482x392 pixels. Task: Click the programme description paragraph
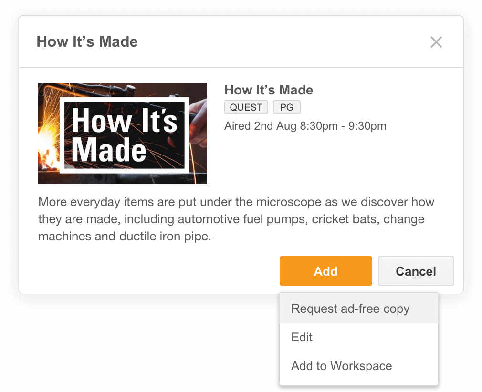(x=236, y=219)
